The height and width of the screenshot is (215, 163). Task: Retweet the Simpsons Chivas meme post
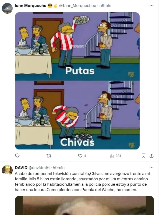49,156
